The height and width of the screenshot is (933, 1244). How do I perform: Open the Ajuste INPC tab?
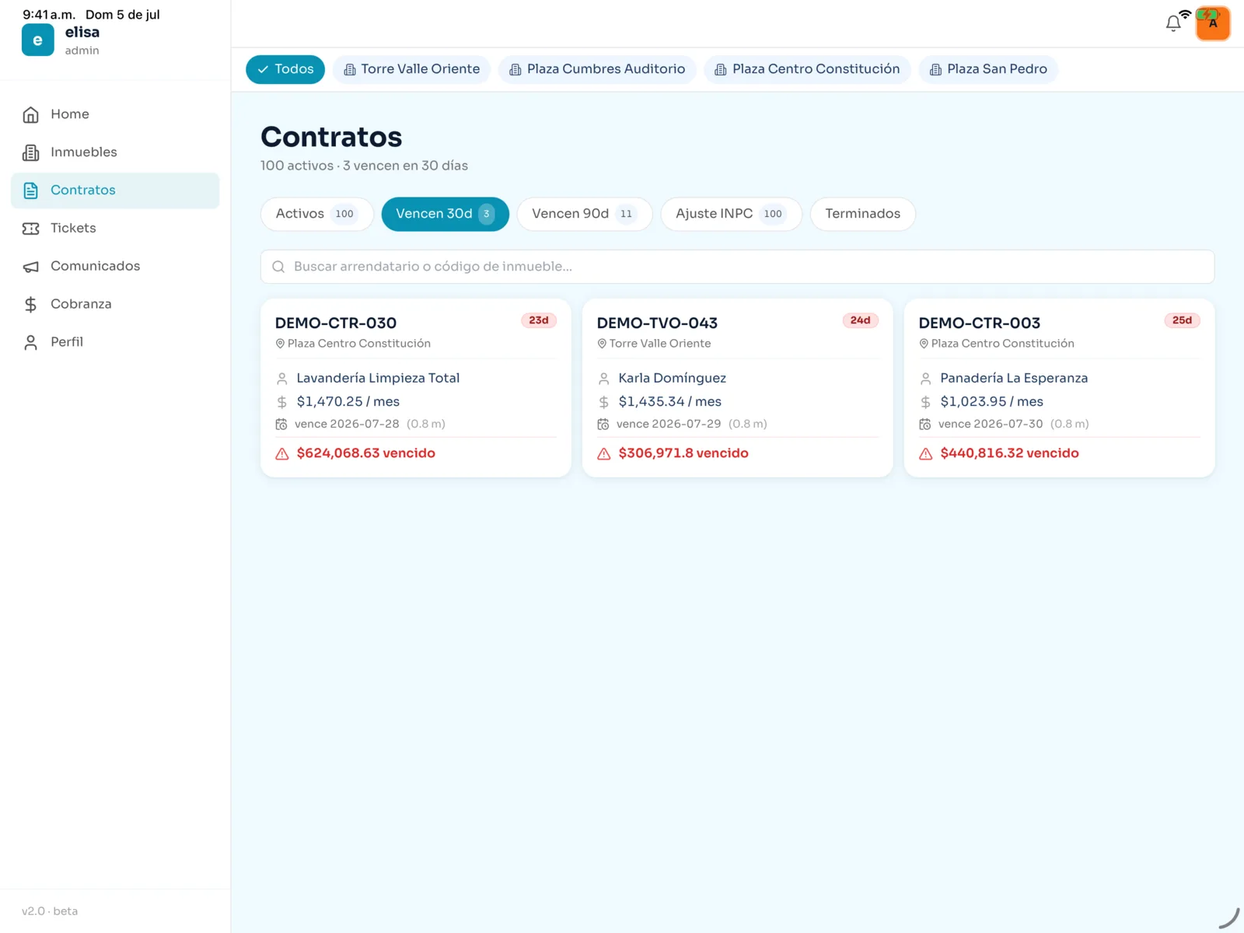pos(731,214)
